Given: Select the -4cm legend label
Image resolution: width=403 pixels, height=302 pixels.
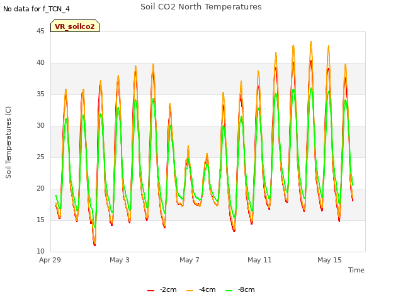Looking at the screenshot, I should (207, 289).
